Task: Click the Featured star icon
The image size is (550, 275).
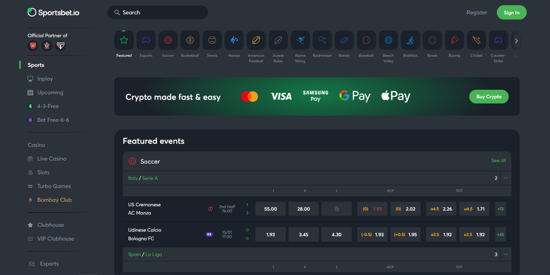Action: [124, 40]
